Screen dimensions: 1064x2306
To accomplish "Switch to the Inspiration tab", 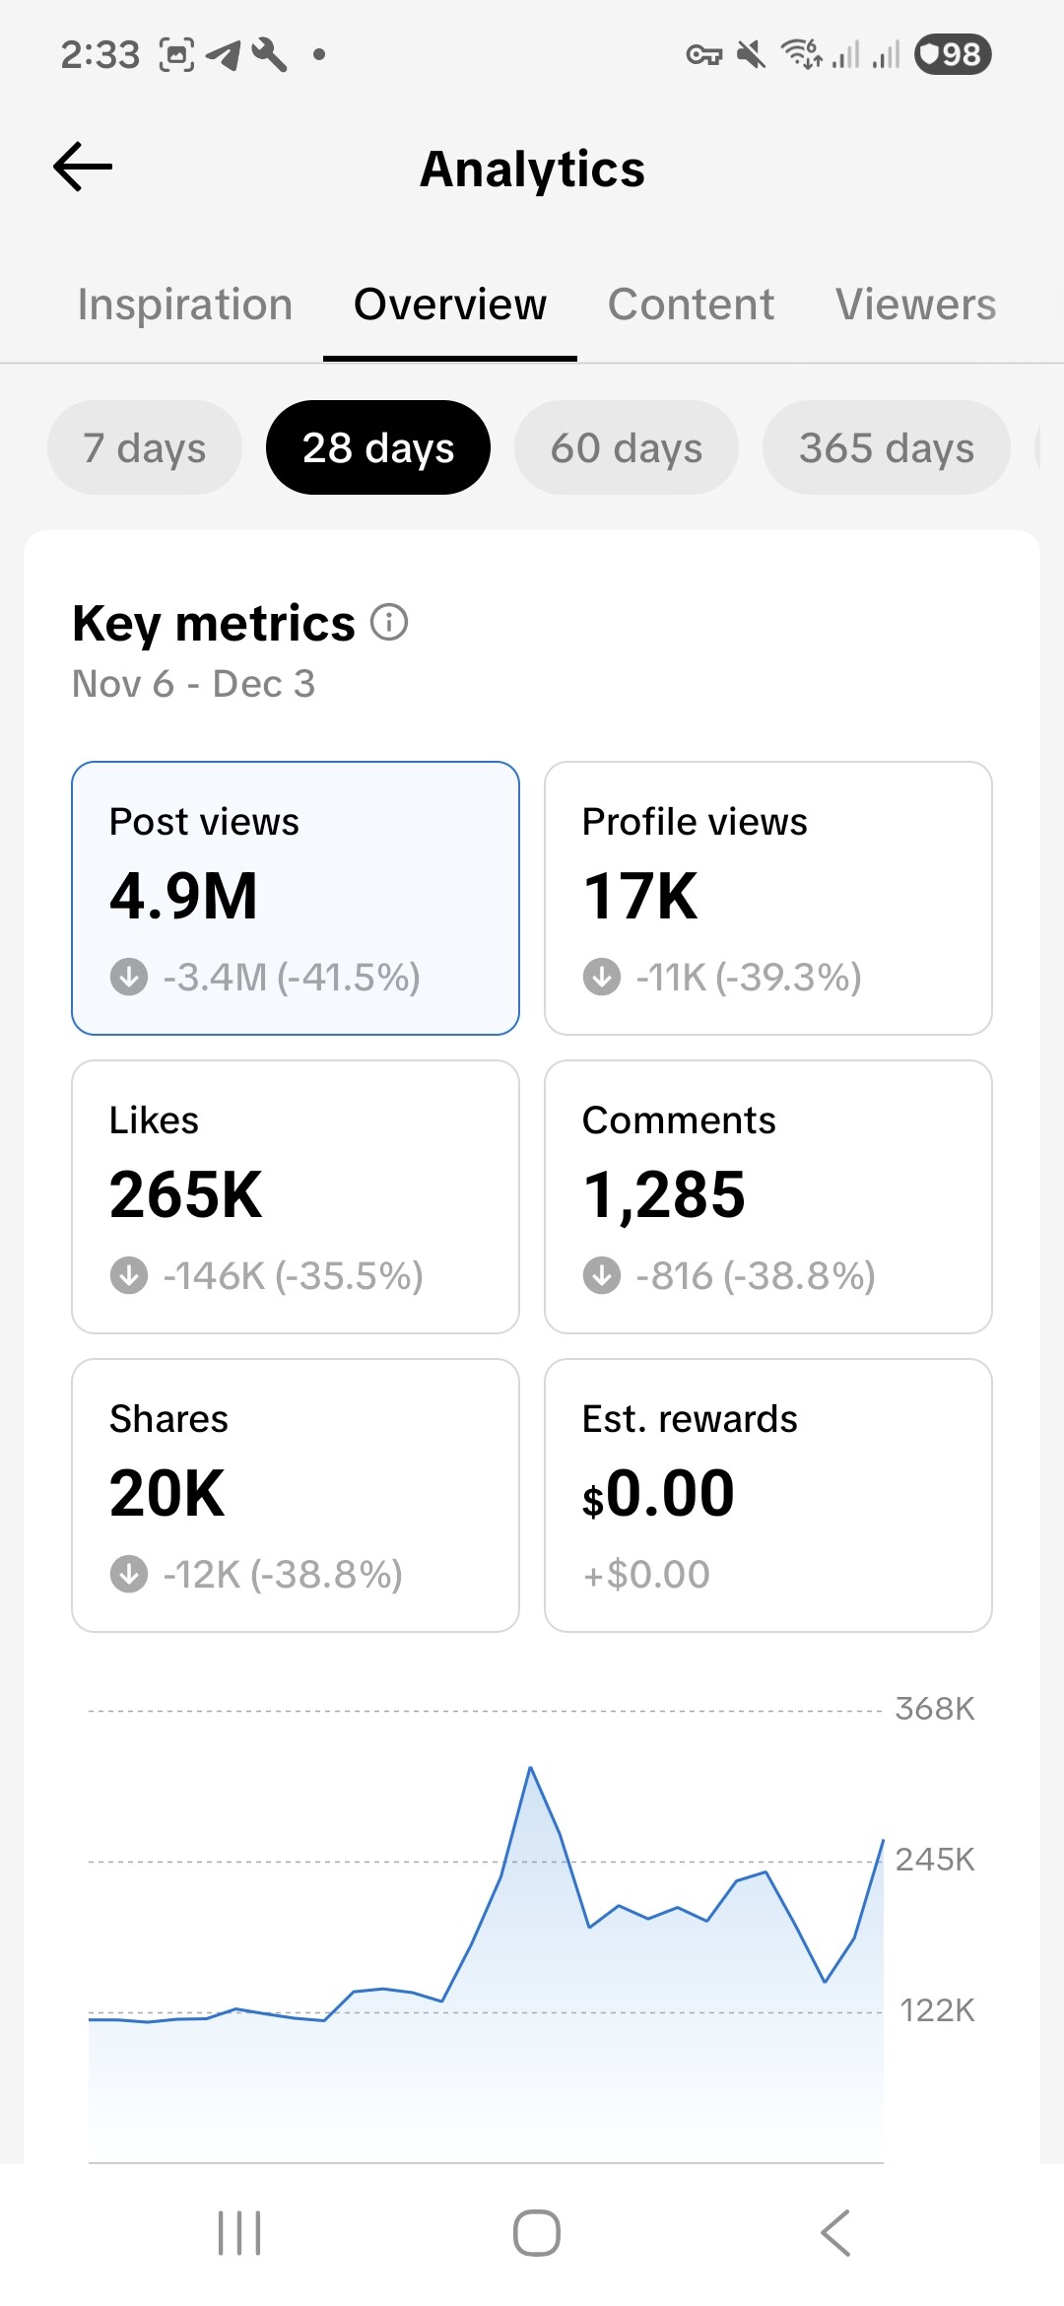I will pos(185,305).
